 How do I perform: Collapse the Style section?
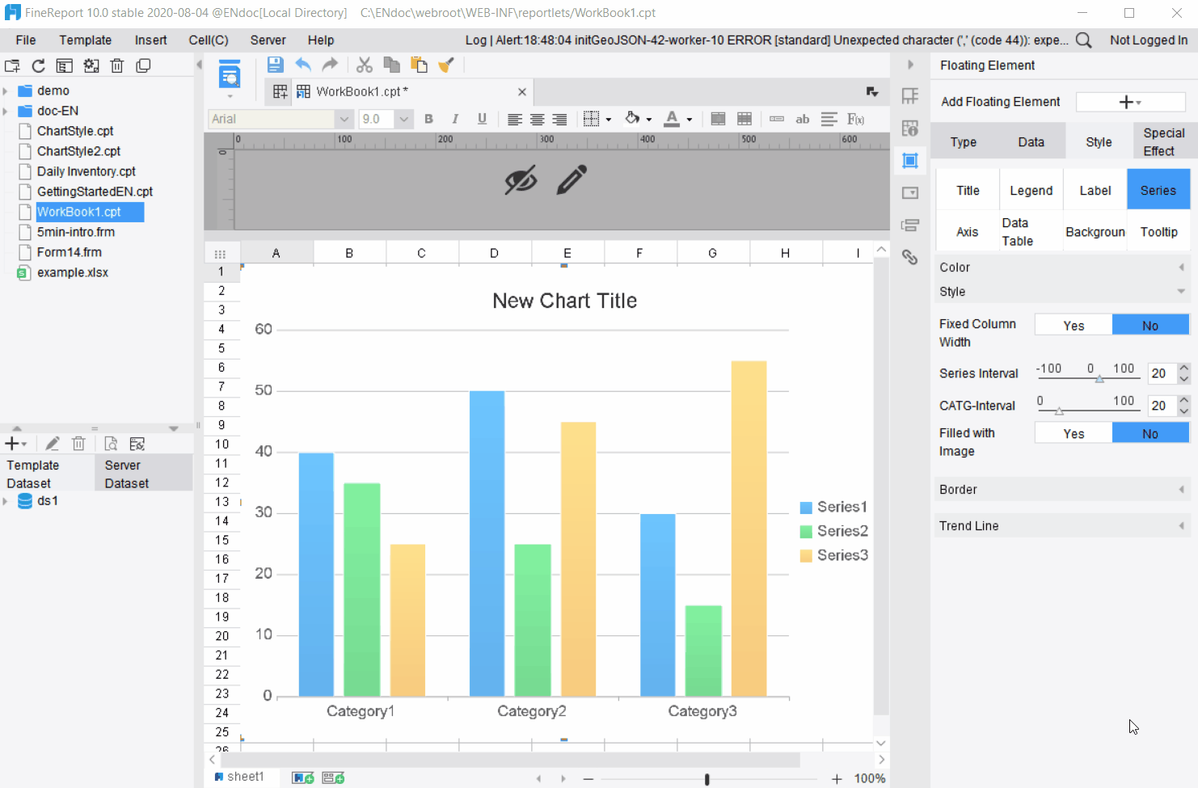tap(1061, 292)
